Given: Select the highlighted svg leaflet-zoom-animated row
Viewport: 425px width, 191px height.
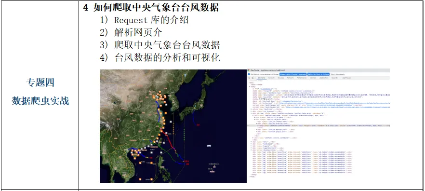Looking at the screenshot, I should (319, 125).
